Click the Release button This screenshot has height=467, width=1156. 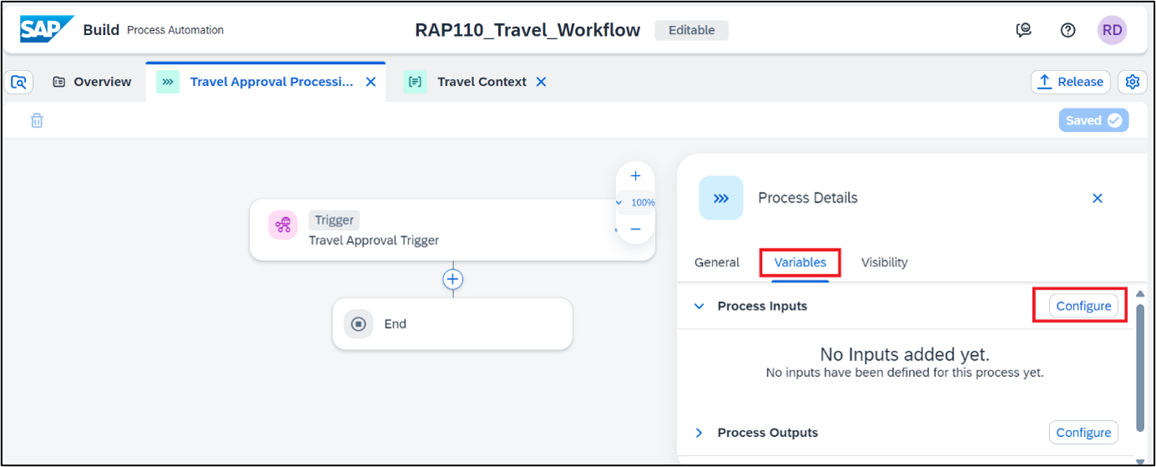[1071, 82]
